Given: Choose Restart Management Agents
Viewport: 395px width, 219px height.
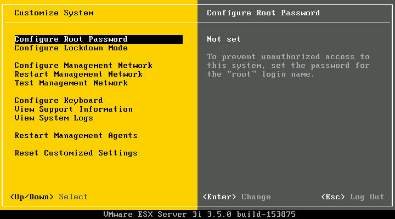Looking at the screenshot, I should pos(76,136).
